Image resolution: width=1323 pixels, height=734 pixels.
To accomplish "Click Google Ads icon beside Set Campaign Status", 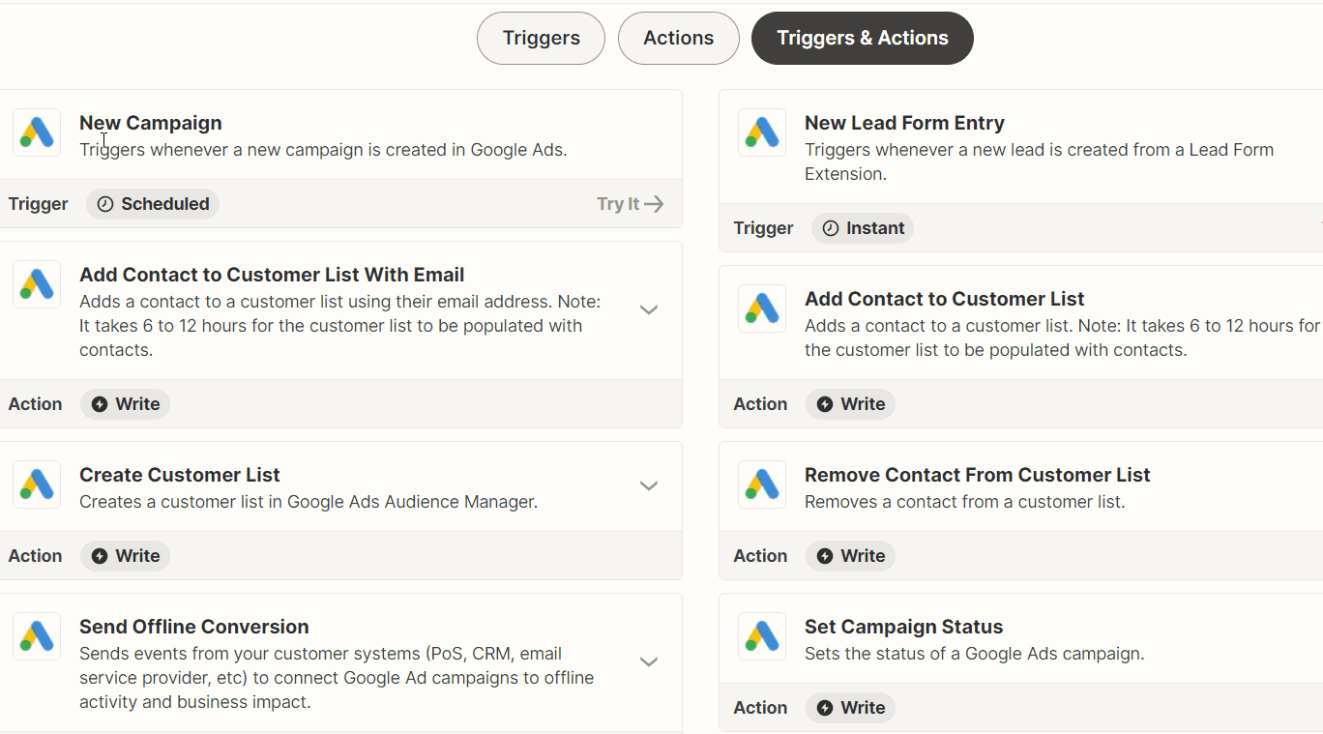I will [762, 636].
